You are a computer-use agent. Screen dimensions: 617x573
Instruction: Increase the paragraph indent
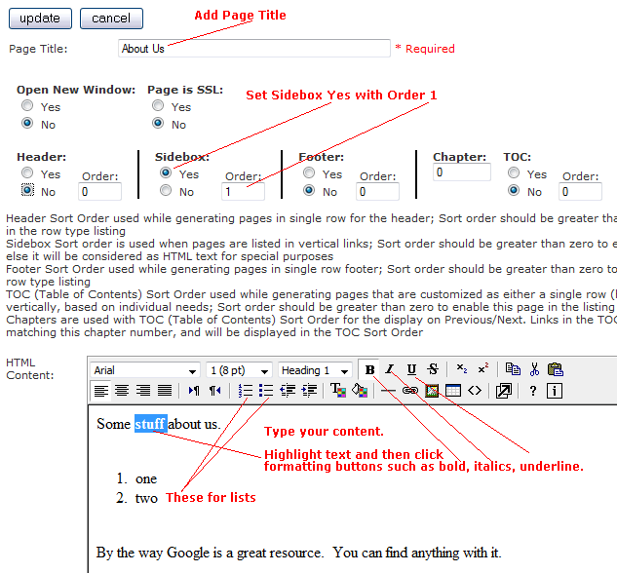pos(309,391)
